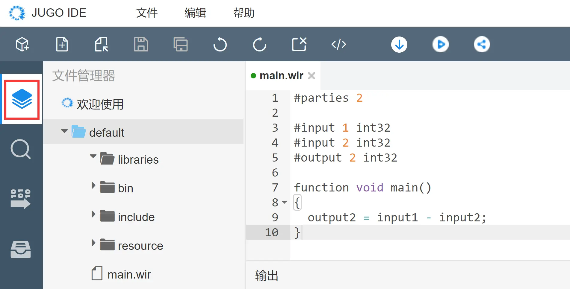Open the 文件 menu
The image size is (570, 289).
[147, 13]
